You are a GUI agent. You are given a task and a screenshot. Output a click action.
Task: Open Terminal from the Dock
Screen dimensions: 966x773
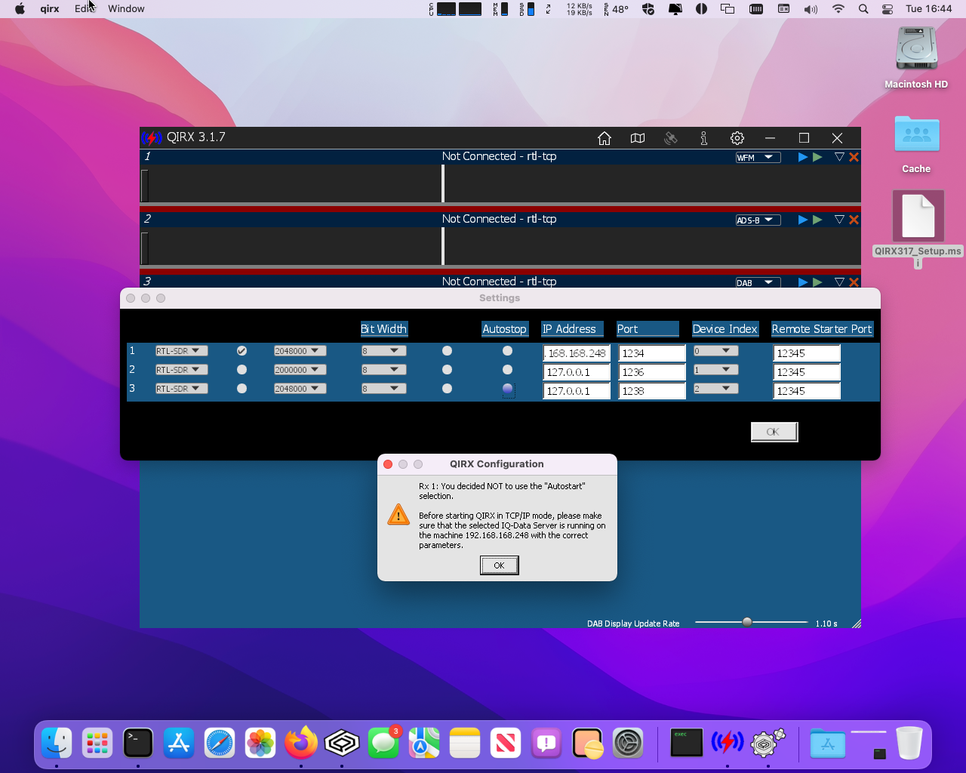138,743
